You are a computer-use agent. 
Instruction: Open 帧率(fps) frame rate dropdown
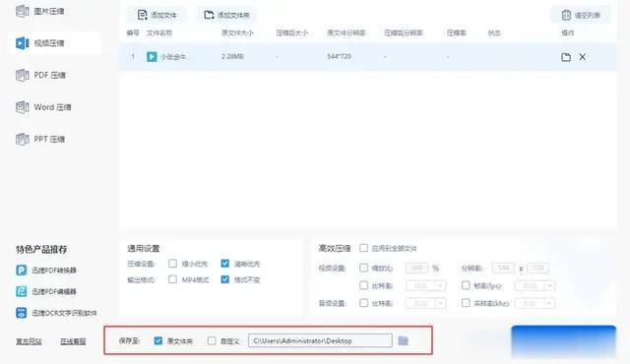coord(535,285)
